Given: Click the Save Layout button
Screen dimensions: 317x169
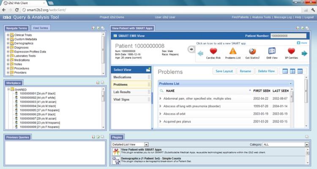Looking at the screenshot, I should click(x=224, y=71).
